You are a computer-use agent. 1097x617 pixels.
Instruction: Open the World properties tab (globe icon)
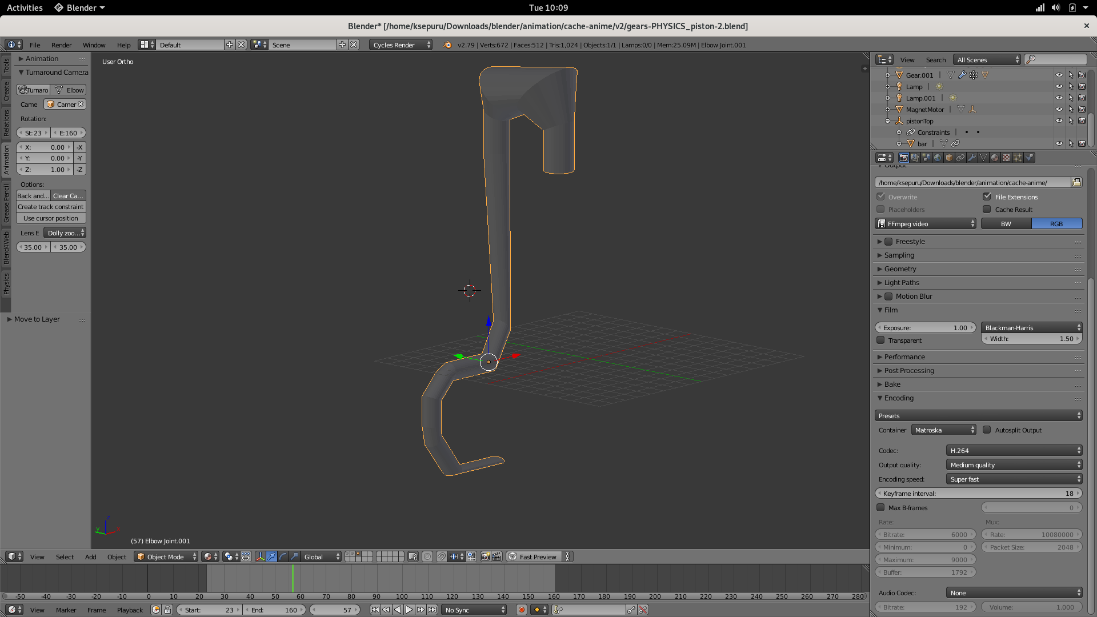pyautogui.click(x=937, y=158)
